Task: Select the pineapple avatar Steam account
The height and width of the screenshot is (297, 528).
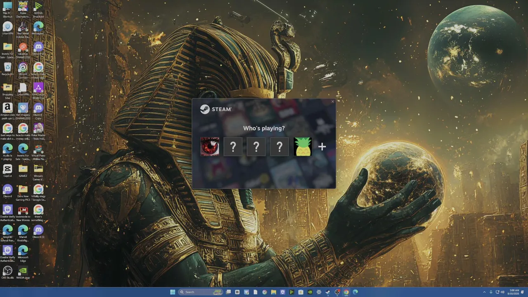Action: point(302,146)
